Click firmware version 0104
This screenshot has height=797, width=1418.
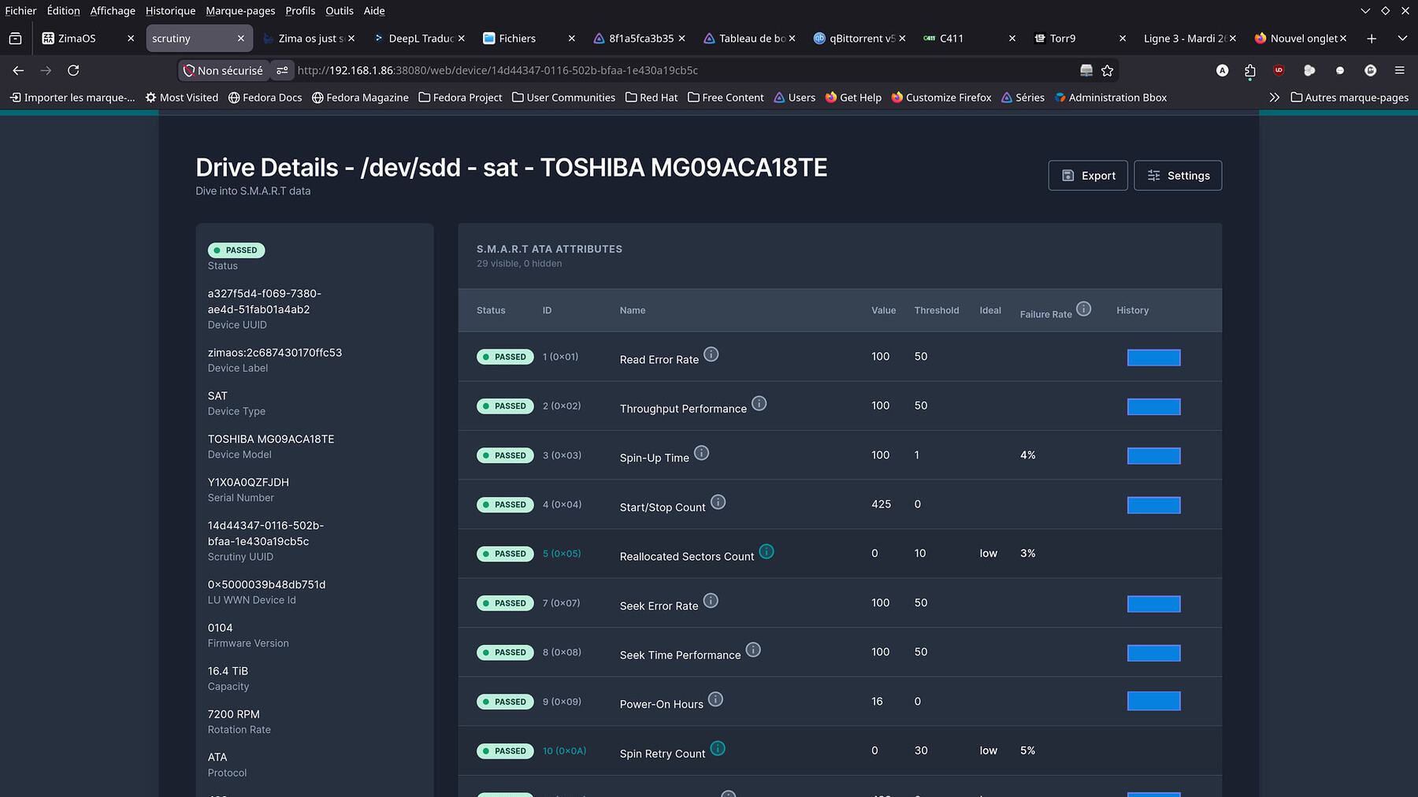point(220,628)
